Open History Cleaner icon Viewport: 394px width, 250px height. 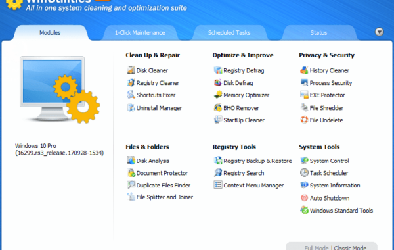coord(304,70)
